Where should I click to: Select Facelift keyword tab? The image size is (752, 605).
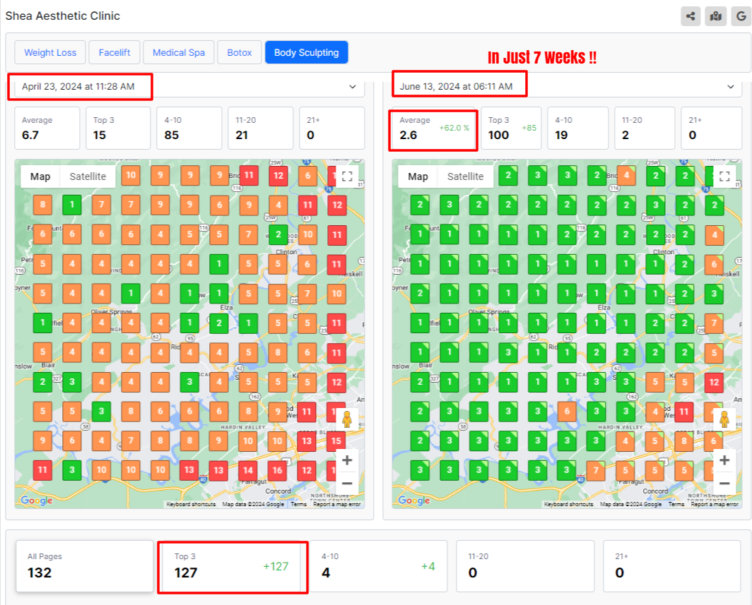click(114, 52)
